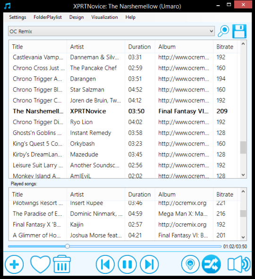Open the Settings menu

[17, 17]
